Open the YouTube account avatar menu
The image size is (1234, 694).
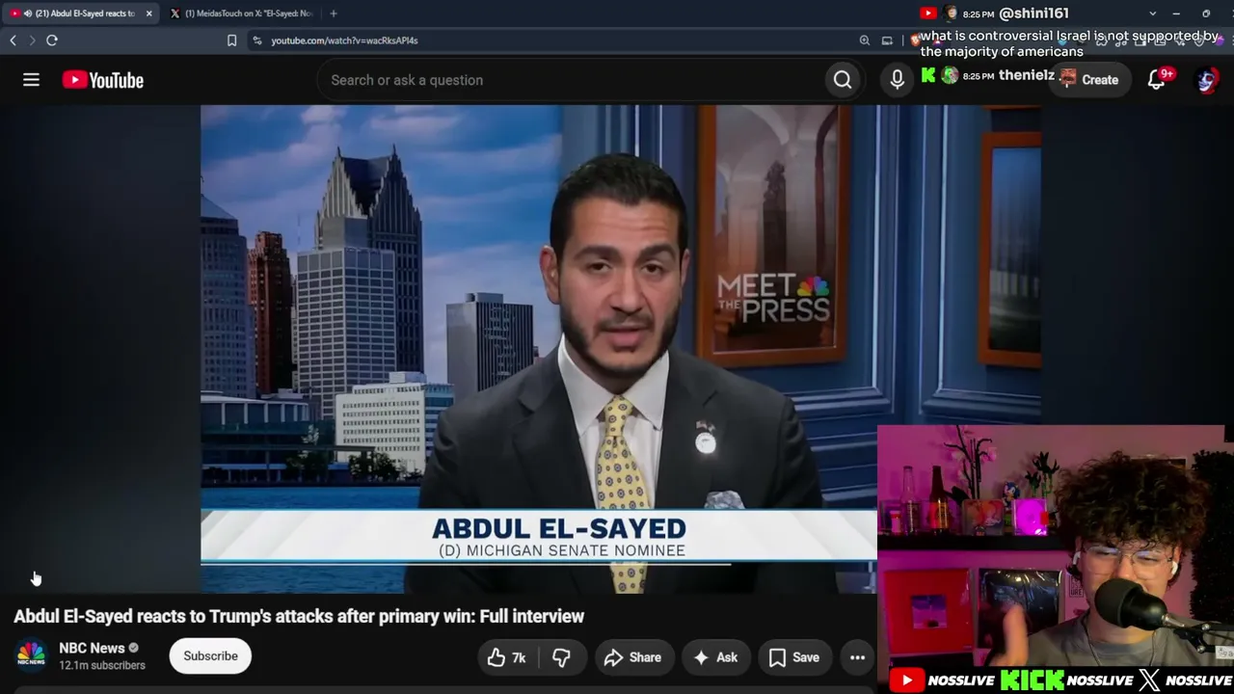click(x=1207, y=80)
